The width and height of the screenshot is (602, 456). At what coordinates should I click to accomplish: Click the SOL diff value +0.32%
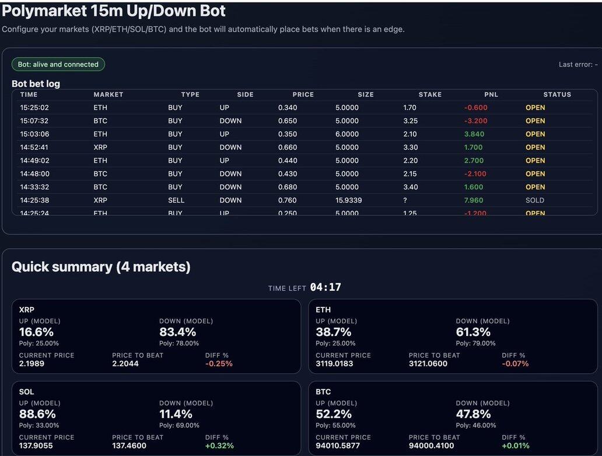(219, 446)
